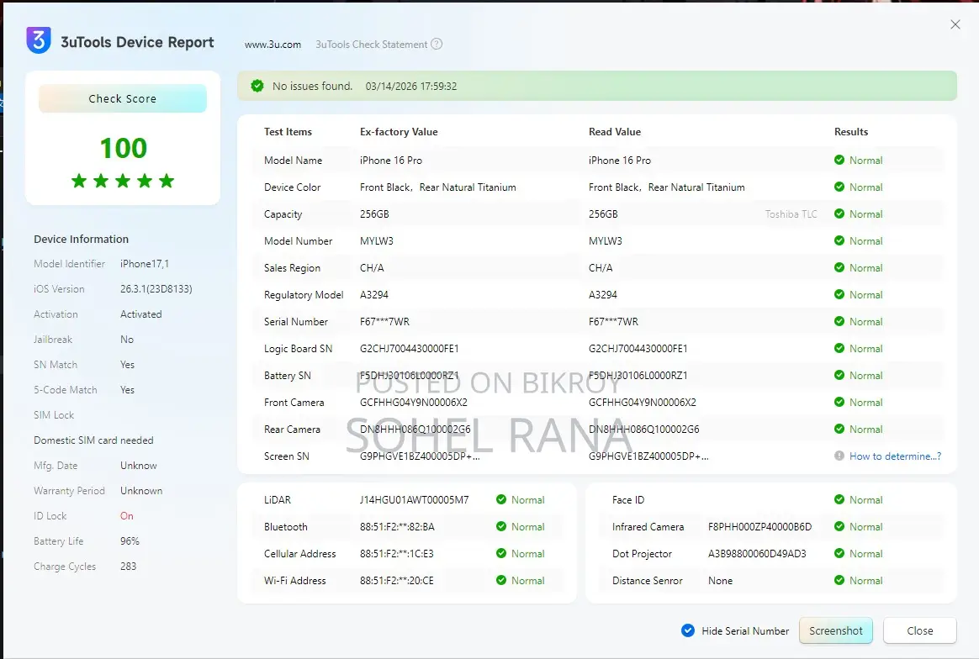The width and height of the screenshot is (979, 659).
Task: Click the Warranty Period Unknown value
Action: (x=141, y=491)
